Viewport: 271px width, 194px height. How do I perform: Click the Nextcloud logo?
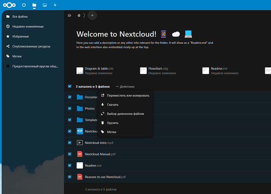[x=9, y=5]
